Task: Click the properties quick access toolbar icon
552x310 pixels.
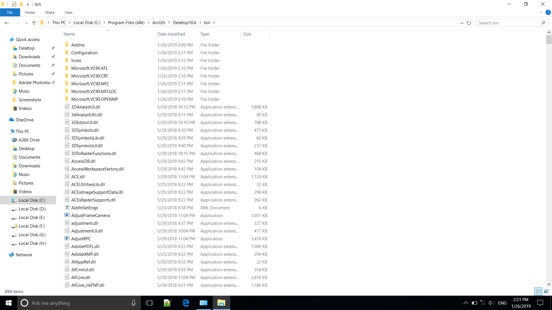Action: click(x=14, y=4)
